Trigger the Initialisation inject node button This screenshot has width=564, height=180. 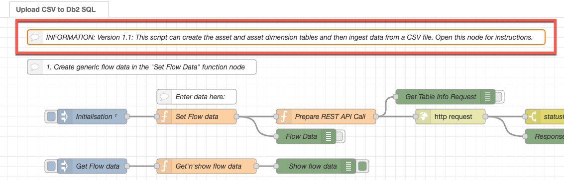point(51,117)
